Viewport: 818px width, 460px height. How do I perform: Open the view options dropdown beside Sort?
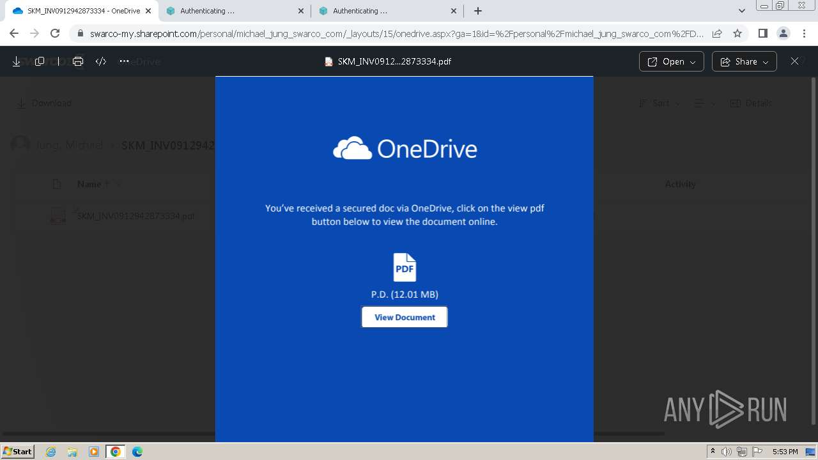[x=705, y=103]
